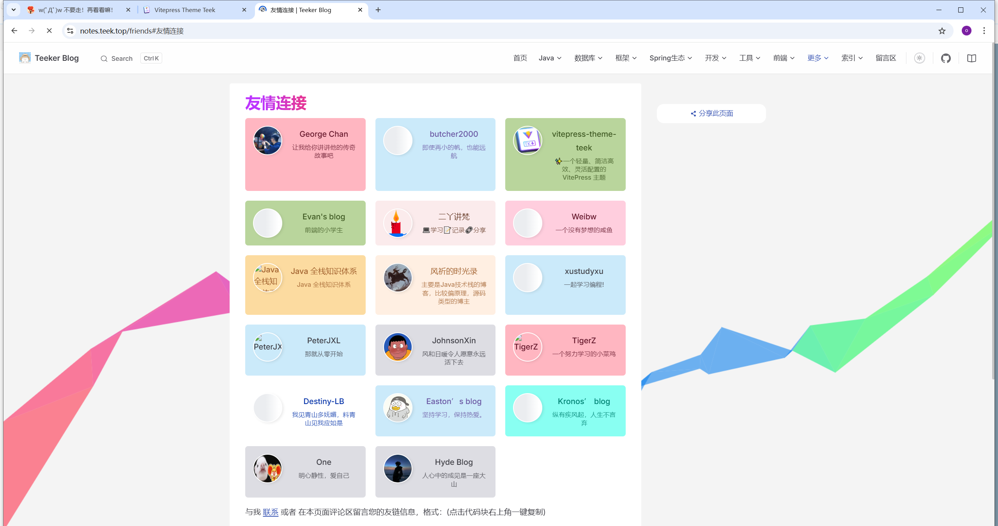Go to 首页 in the navigation
998x526 pixels.
[x=520, y=58]
